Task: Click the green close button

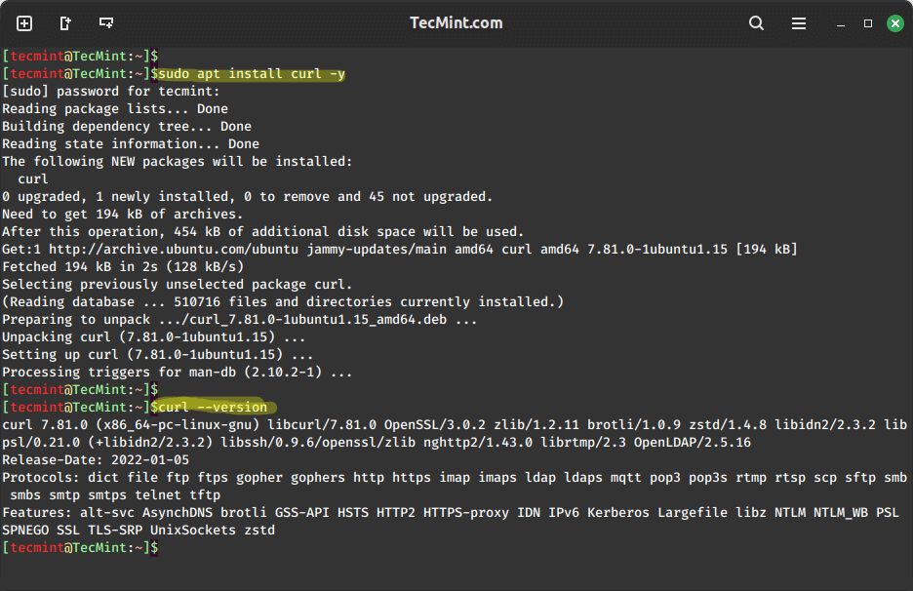Action: click(x=894, y=22)
